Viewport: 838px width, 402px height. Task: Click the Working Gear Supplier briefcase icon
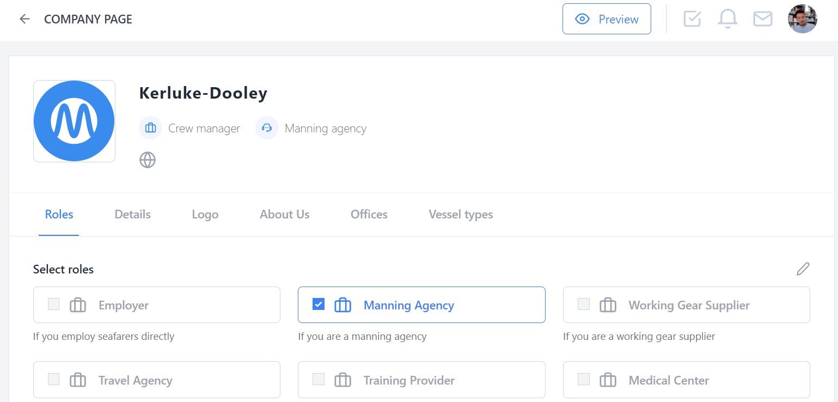(608, 305)
